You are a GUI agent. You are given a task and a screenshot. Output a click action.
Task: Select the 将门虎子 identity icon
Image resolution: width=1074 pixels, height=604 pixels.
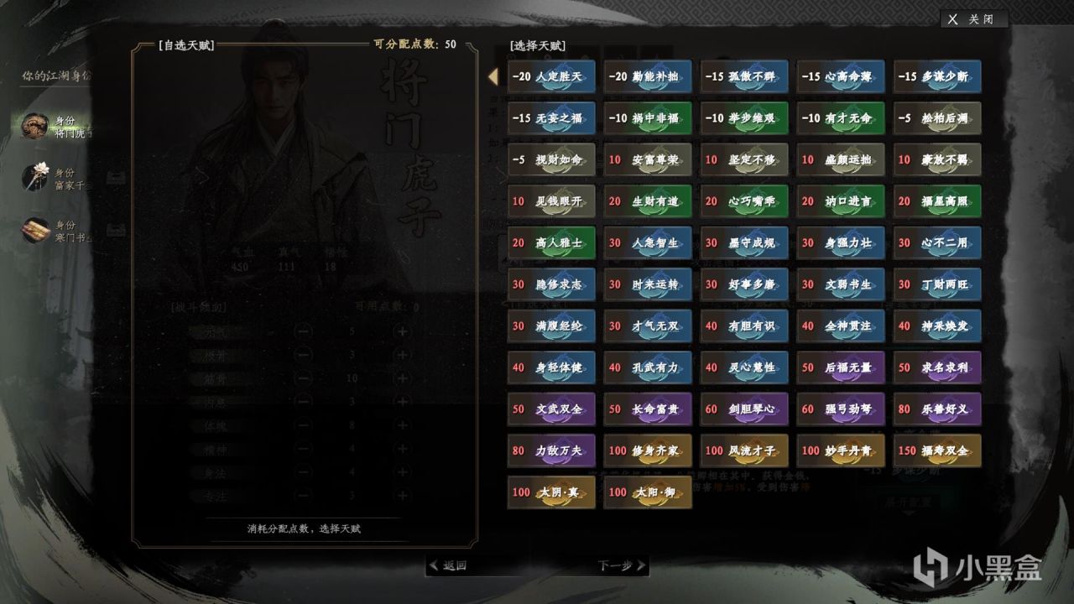point(36,126)
